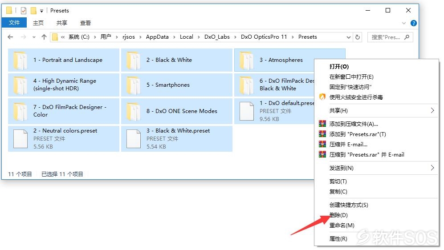This screenshot has height=250, width=444.
Task: Select the '3 - Black & White.preset' file
Action: (177, 139)
